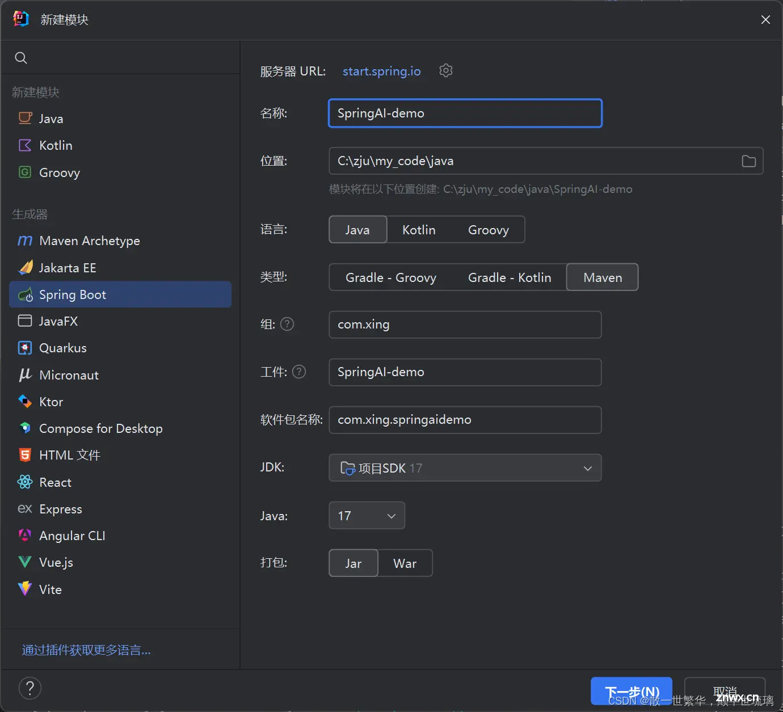Click the Maven Archetype m icon

[x=25, y=241]
